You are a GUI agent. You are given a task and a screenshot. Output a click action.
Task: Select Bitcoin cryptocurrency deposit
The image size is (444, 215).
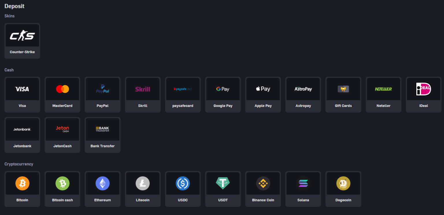(x=22, y=189)
